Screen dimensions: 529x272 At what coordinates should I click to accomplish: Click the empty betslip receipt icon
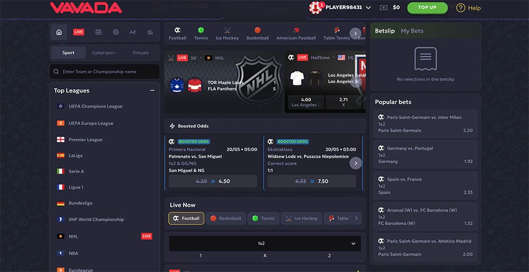425,59
